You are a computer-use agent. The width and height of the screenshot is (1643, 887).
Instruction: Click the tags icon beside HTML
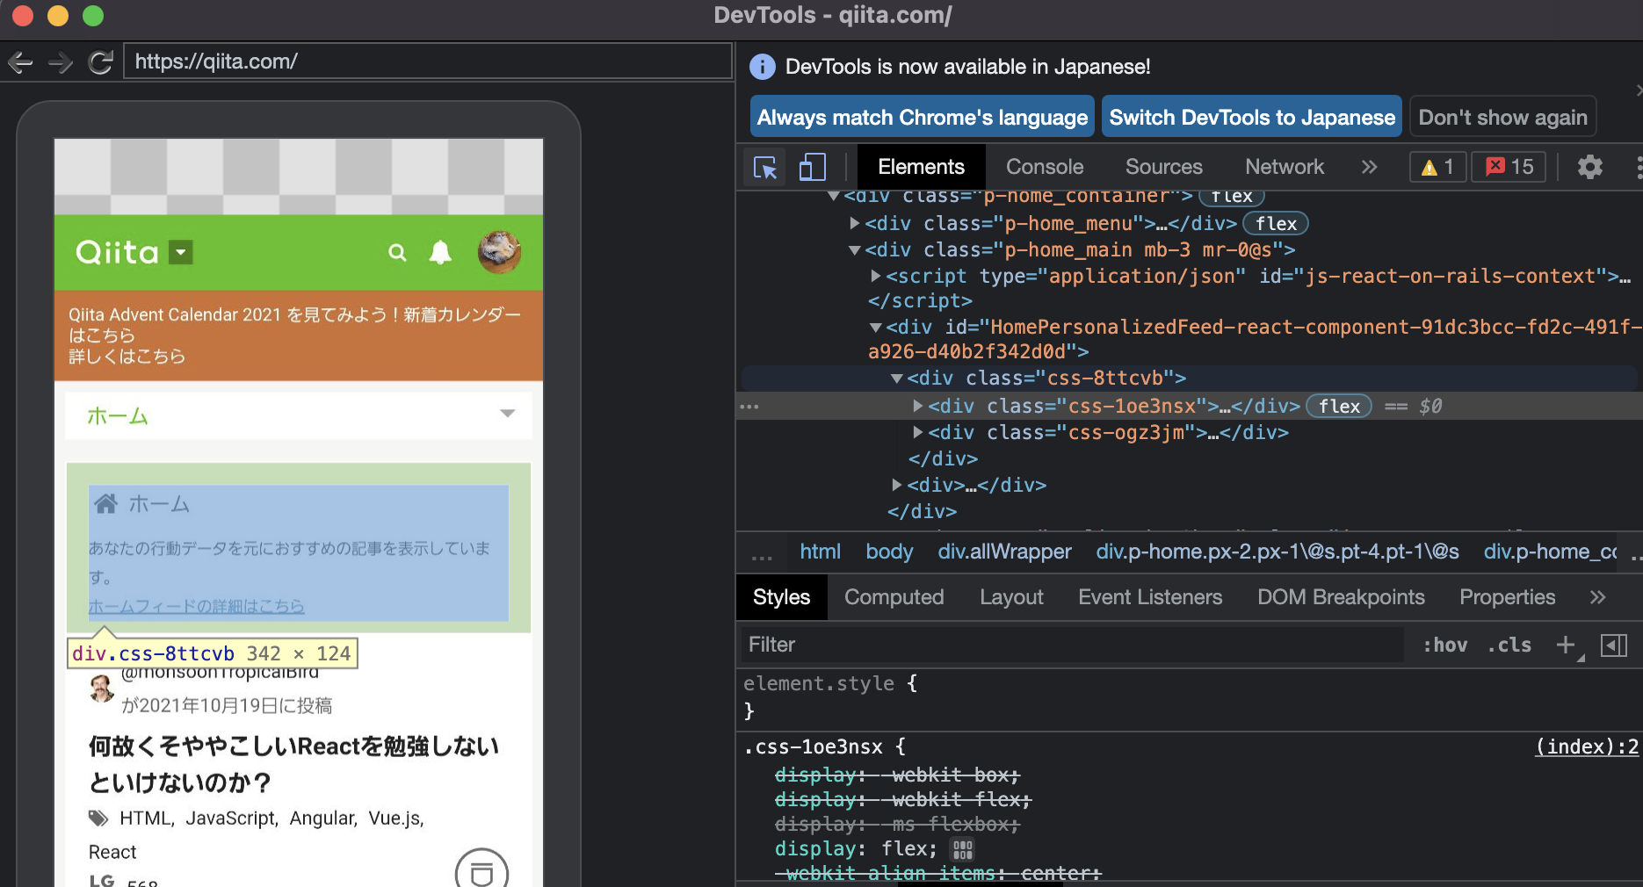tap(98, 818)
